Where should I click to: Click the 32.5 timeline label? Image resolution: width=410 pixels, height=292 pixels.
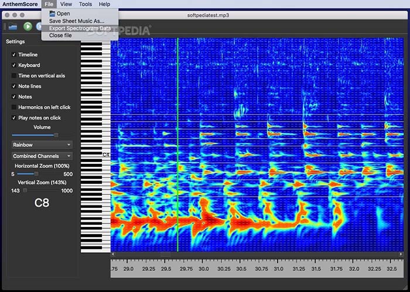[391, 269]
